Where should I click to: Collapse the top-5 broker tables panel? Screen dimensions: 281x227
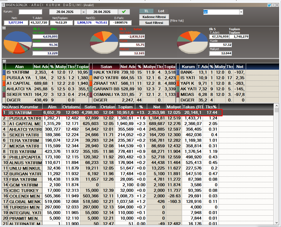tap(4, 61)
